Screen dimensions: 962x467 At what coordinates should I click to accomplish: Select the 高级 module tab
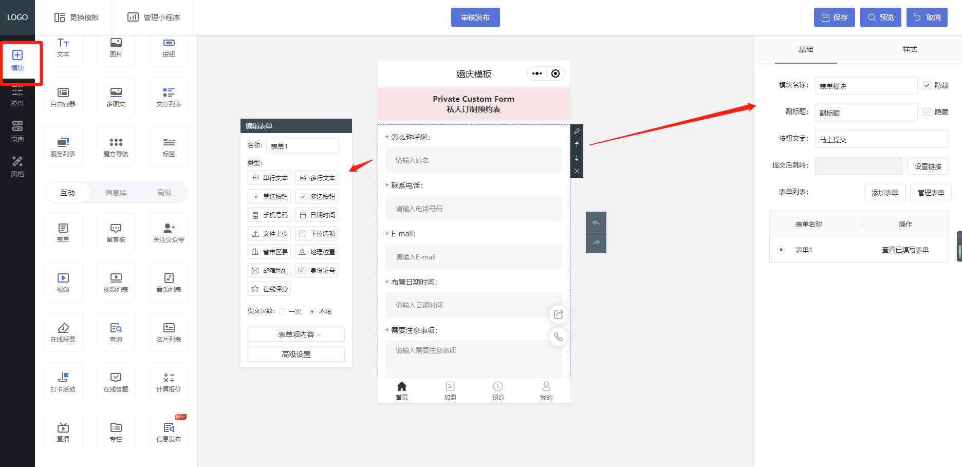tap(164, 193)
